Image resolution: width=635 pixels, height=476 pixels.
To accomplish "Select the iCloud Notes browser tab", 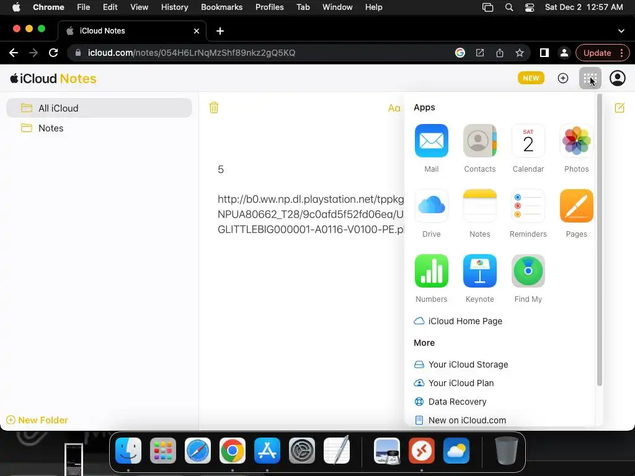I will pos(132,31).
